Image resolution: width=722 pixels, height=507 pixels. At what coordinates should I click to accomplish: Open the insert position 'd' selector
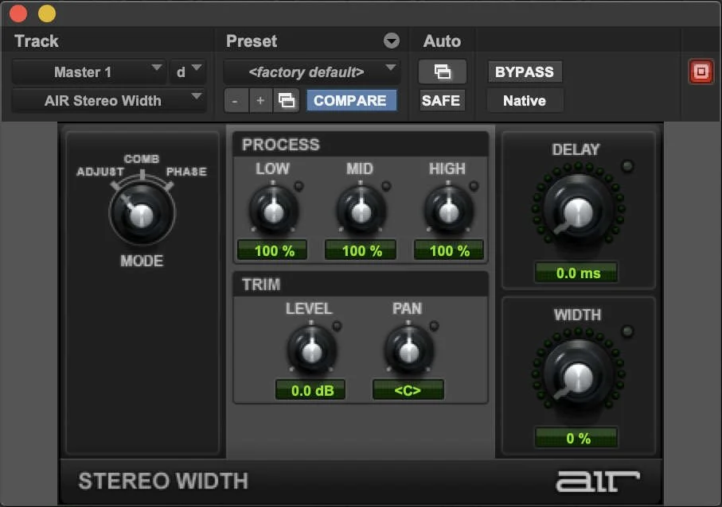(188, 72)
